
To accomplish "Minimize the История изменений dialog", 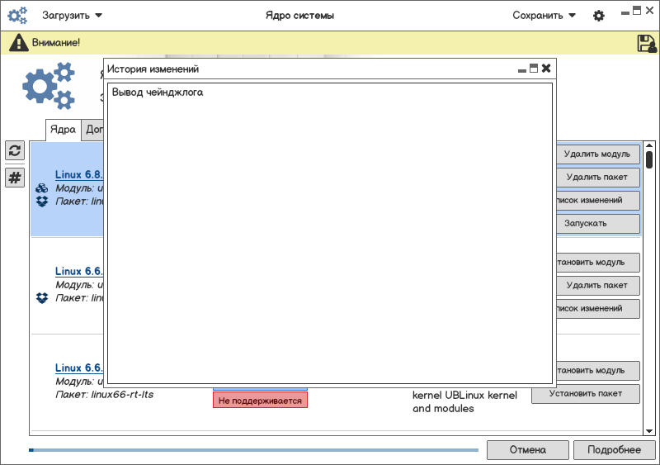I will 522,70.
